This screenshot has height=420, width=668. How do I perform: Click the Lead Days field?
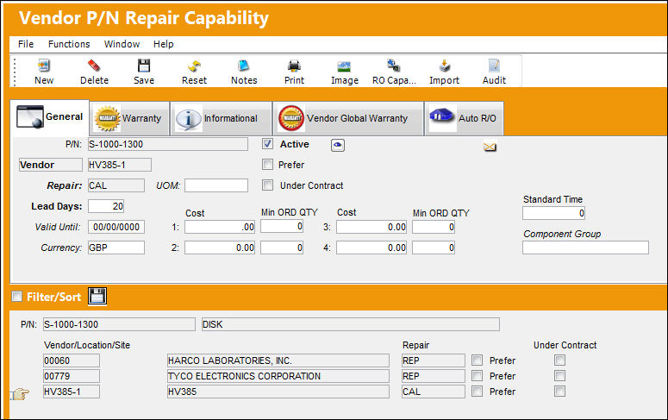pos(106,206)
